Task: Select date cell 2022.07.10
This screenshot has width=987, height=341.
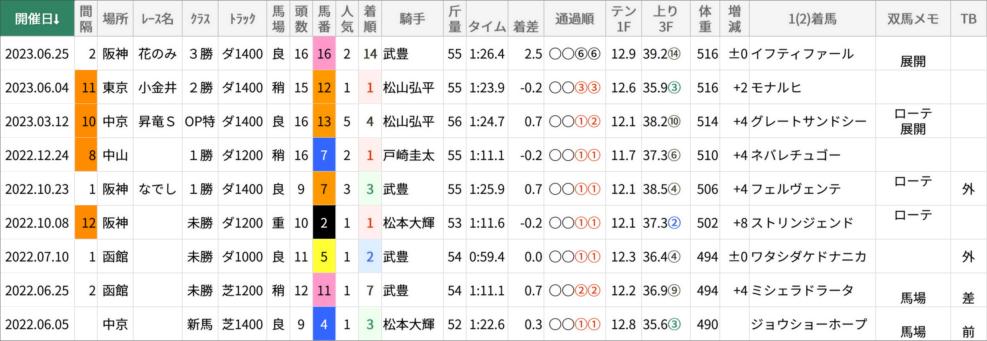Action: pyautogui.click(x=37, y=257)
